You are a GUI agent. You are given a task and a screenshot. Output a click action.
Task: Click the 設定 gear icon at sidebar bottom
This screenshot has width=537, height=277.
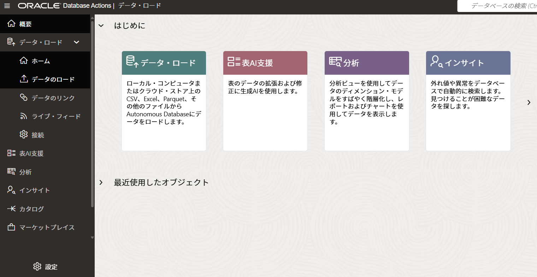point(37,266)
